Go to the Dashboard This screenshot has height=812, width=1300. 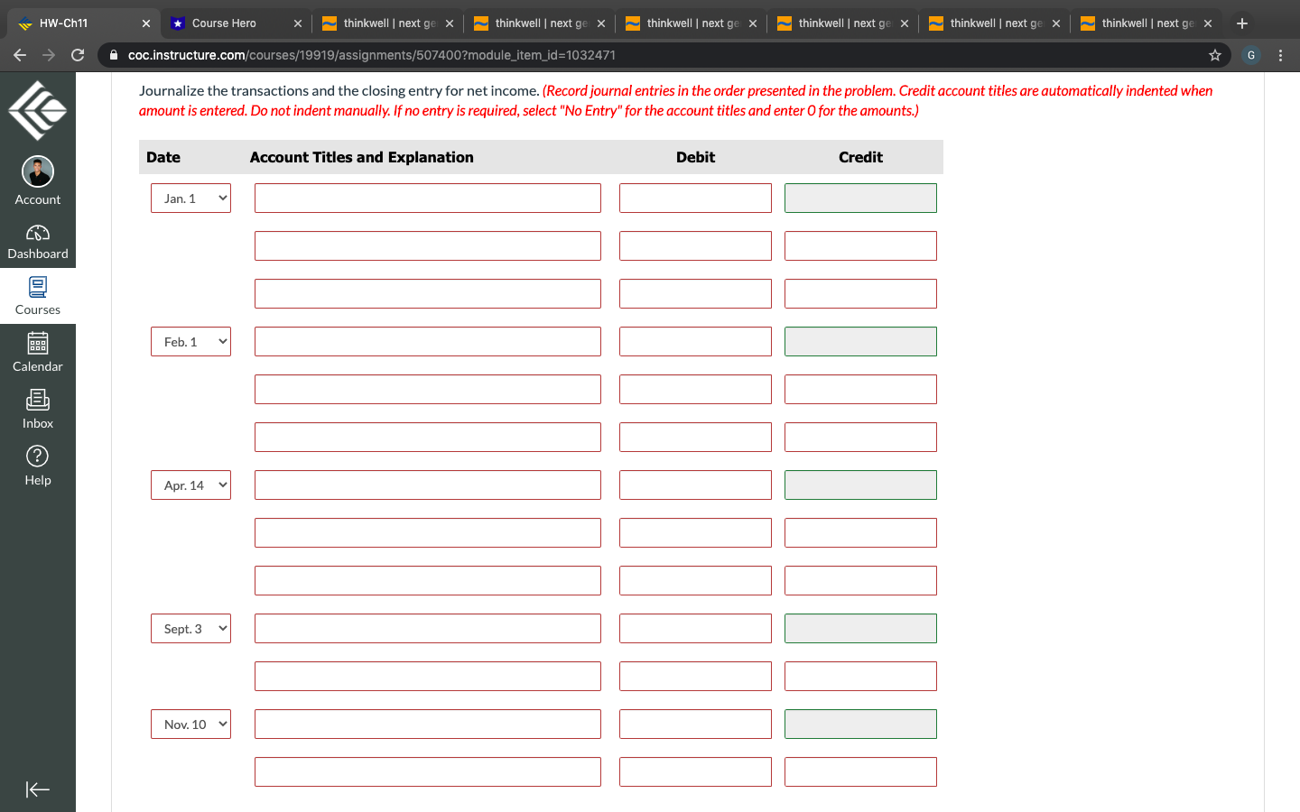38,242
